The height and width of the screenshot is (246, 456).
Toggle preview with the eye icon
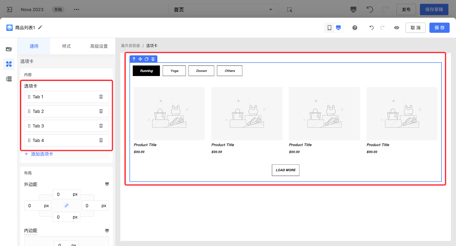[396, 28]
